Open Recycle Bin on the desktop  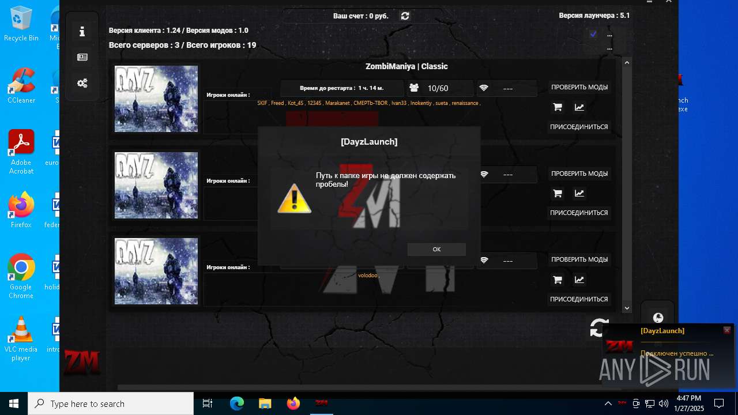pos(21,24)
